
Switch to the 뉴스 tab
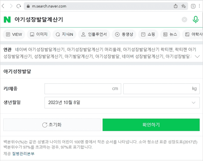click(x=170, y=34)
